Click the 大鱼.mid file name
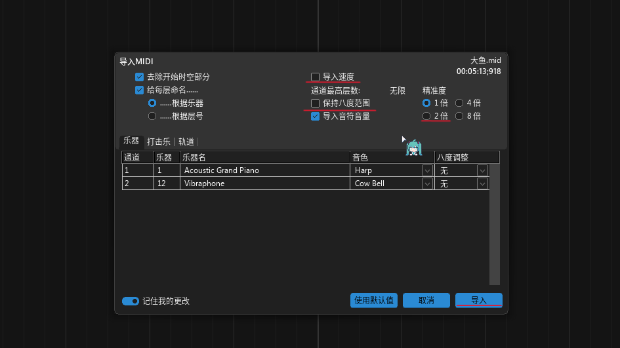Viewport: 620px width, 348px height. [485, 60]
